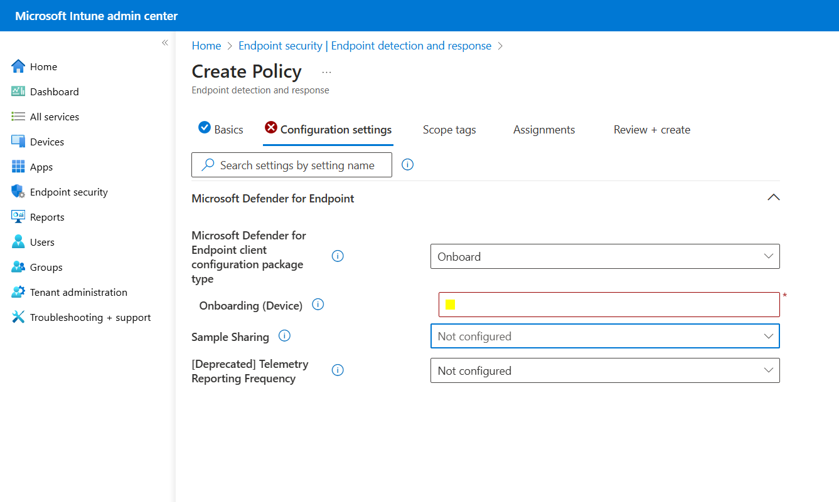This screenshot has height=502, width=839.
Task: Click the Reports screen icon
Action: click(x=18, y=217)
